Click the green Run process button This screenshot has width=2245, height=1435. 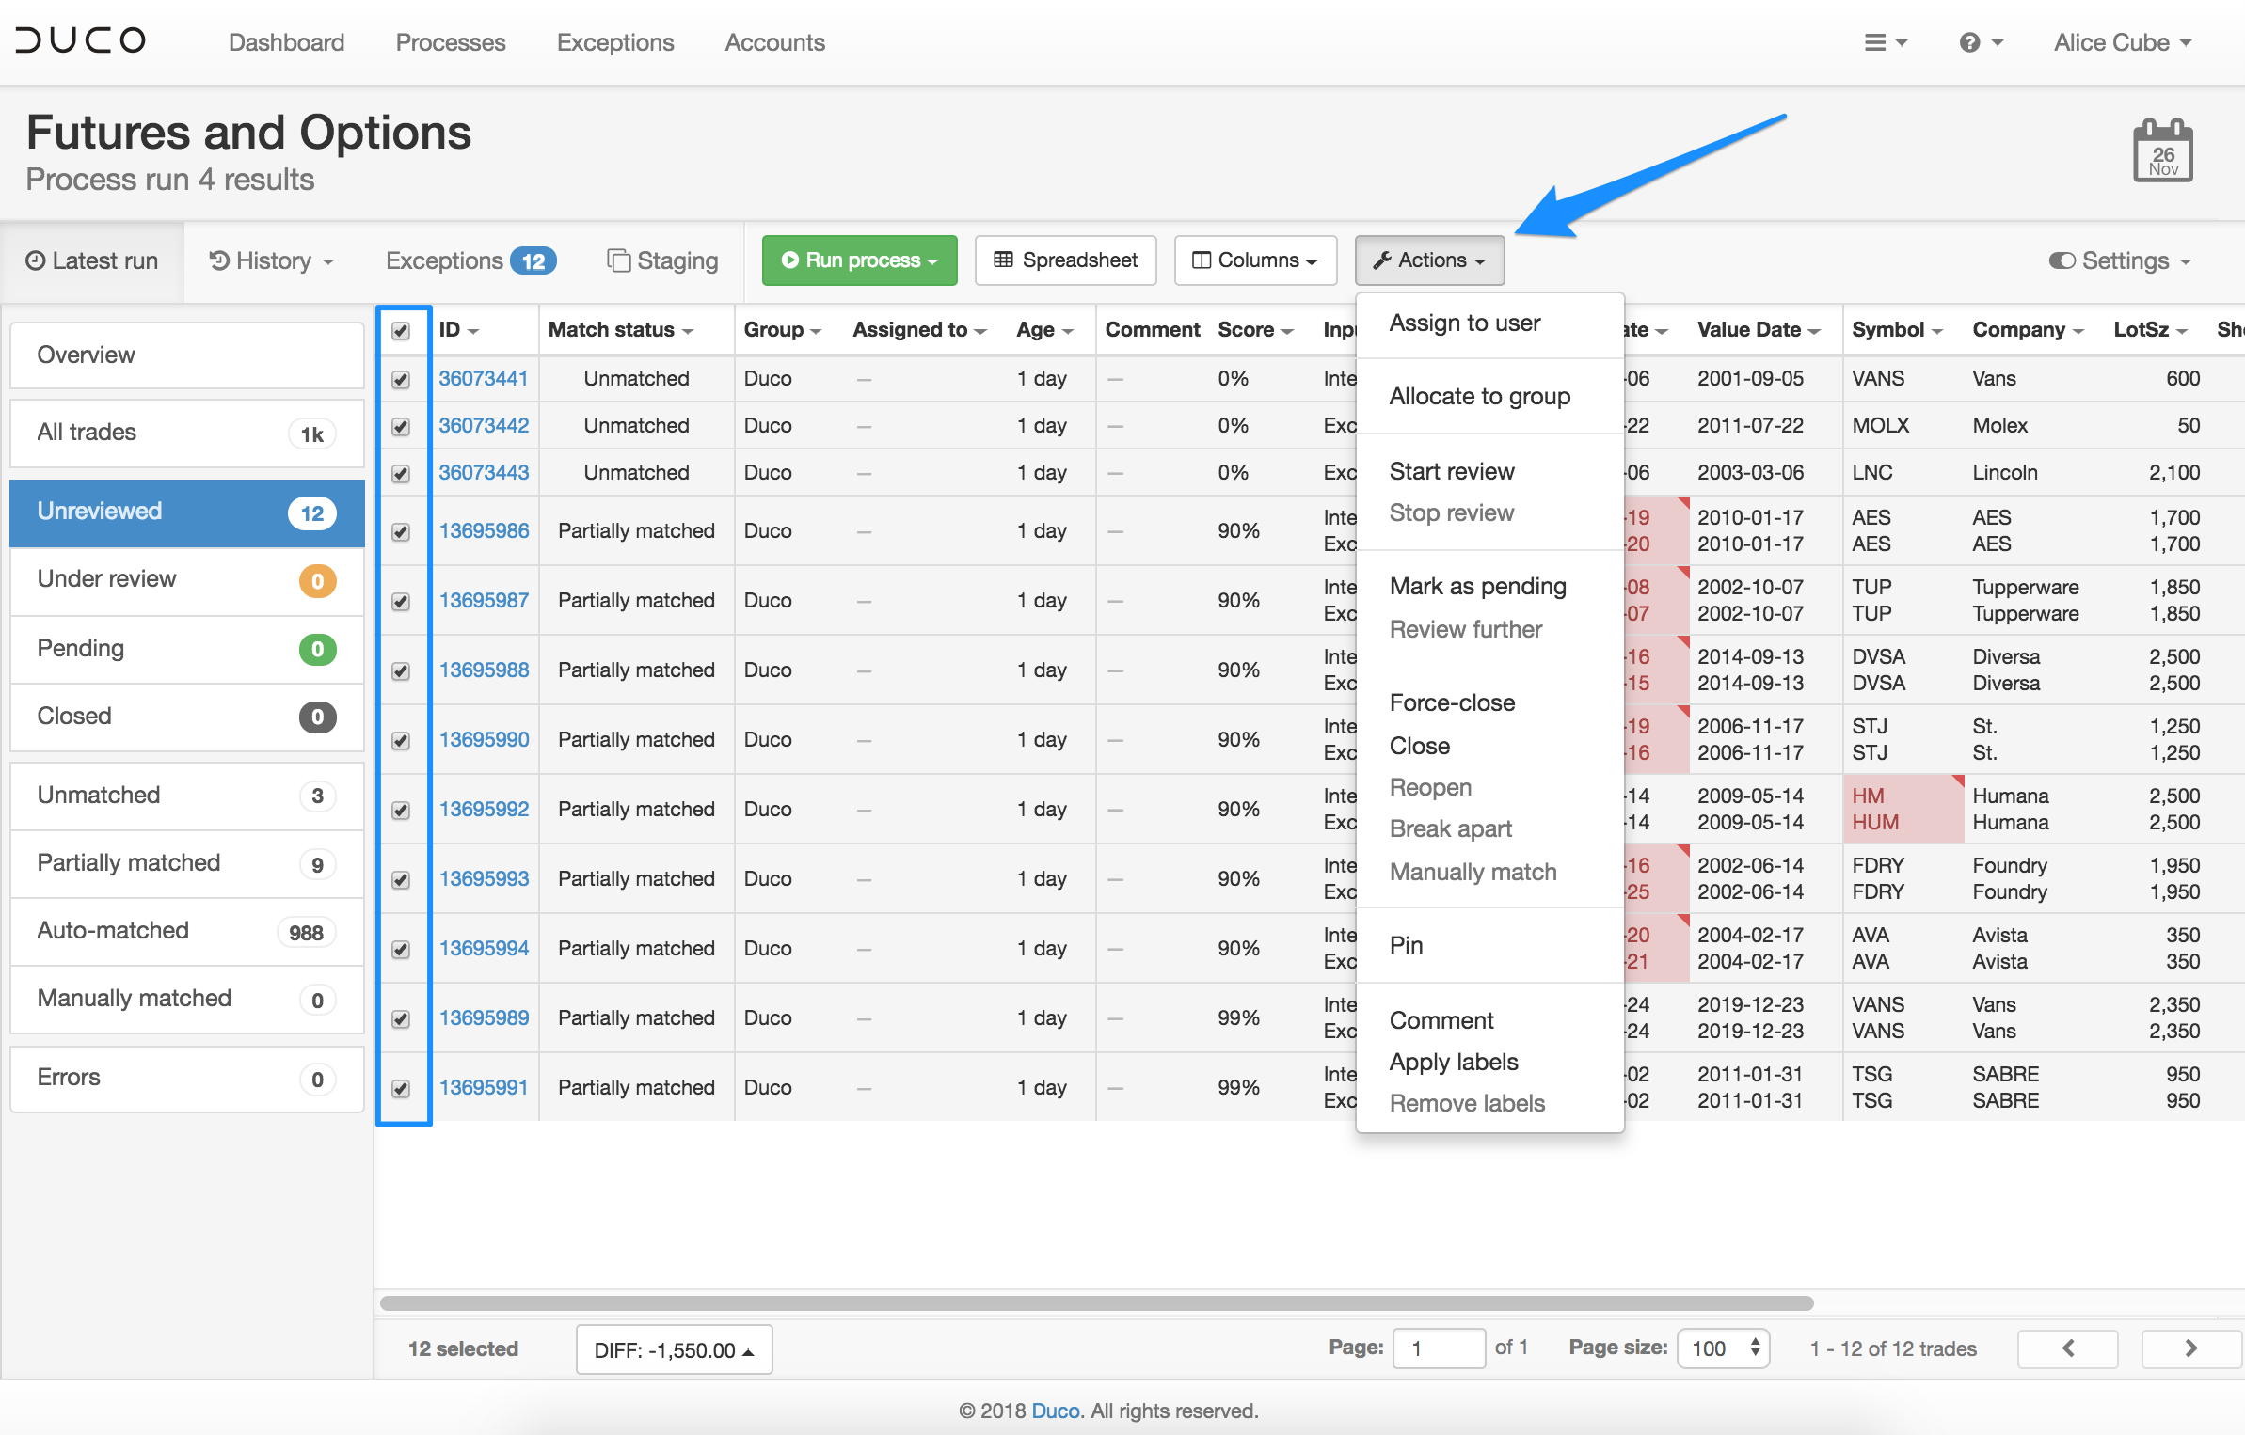pyautogui.click(x=859, y=260)
